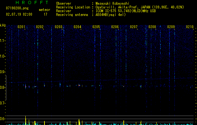Viewport: 197px width, 125px height.
Task: Click the Receiving Location label
Action: [73, 7]
